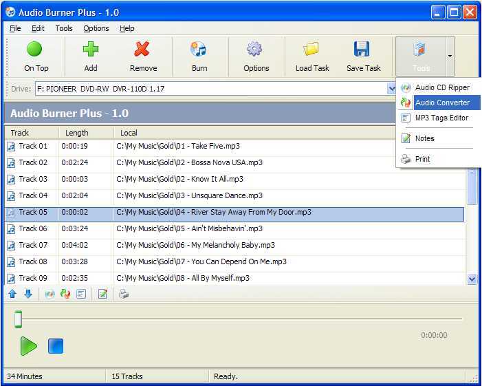
Task: Click the Move Down blue arrow icon
Action: (28, 294)
